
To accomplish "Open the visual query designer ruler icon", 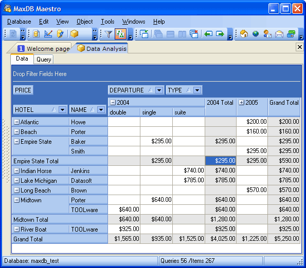I will (x=48, y=34).
